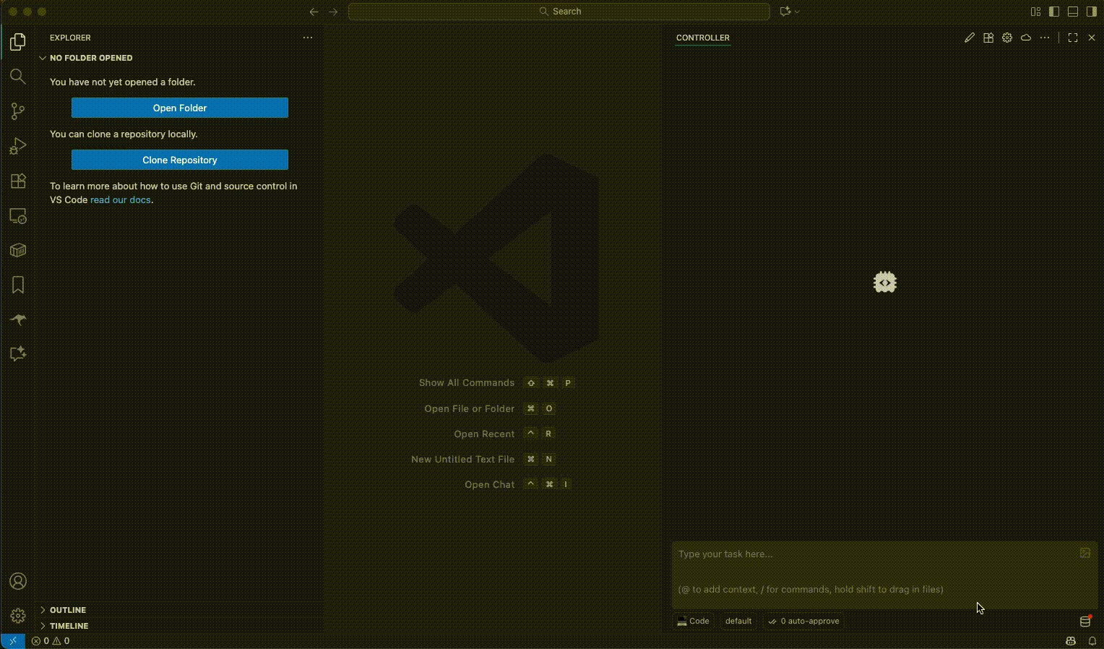Toggle the secondary side bar visibility
1104x649 pixels.
point(1092,12)
